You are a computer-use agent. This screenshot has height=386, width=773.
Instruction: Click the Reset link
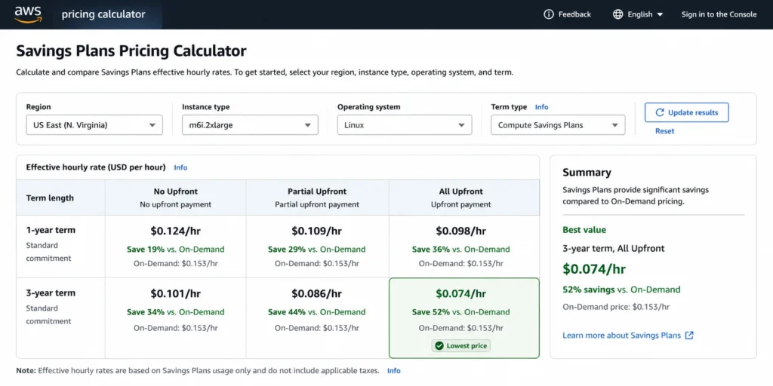(664, 131)
